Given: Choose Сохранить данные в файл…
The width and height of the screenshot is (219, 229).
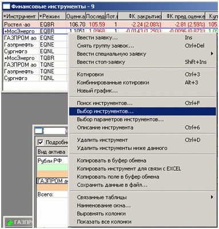Looking at the screenshot, I should pos(142,184).
